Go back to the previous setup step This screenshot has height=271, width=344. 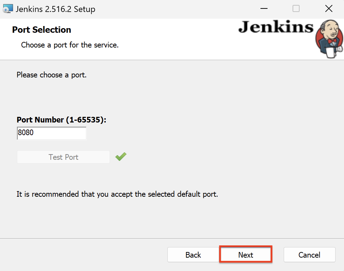click(193, 254)
